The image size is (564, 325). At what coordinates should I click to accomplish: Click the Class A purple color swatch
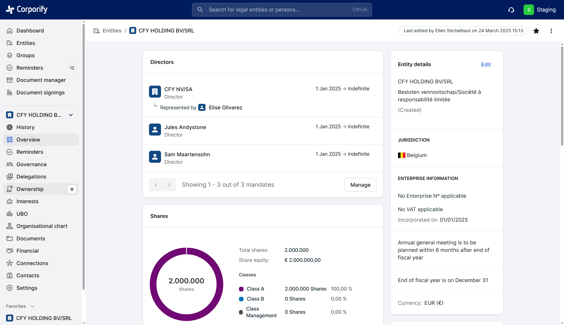241,289
